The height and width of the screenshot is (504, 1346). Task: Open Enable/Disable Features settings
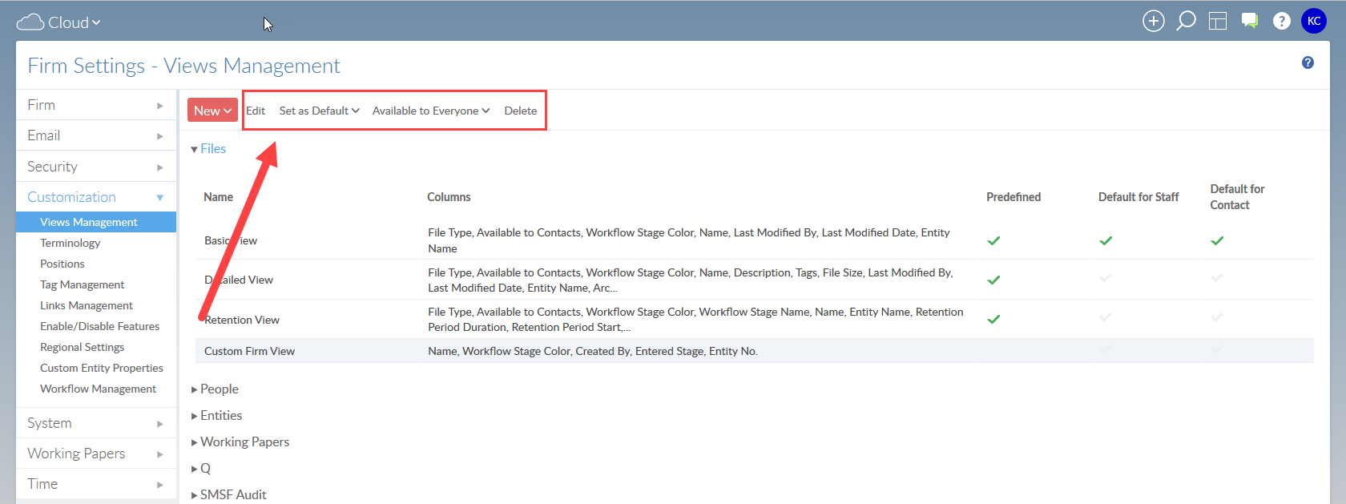click(x=100, y=326)
